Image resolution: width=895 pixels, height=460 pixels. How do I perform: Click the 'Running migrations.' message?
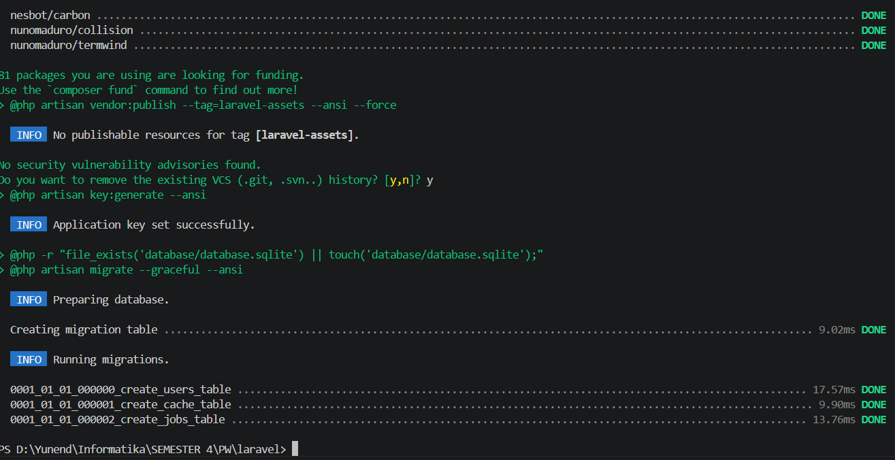(111, 359)
